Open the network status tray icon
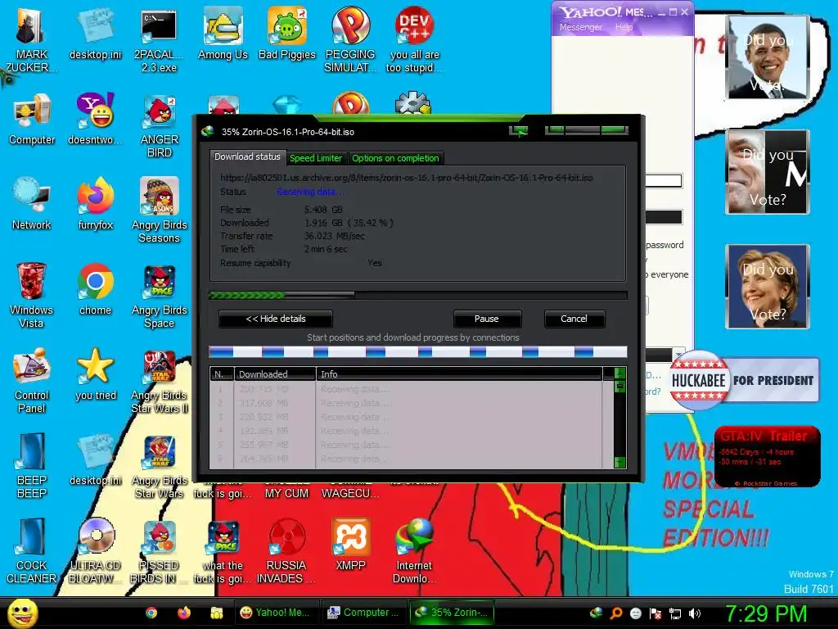 675,613
